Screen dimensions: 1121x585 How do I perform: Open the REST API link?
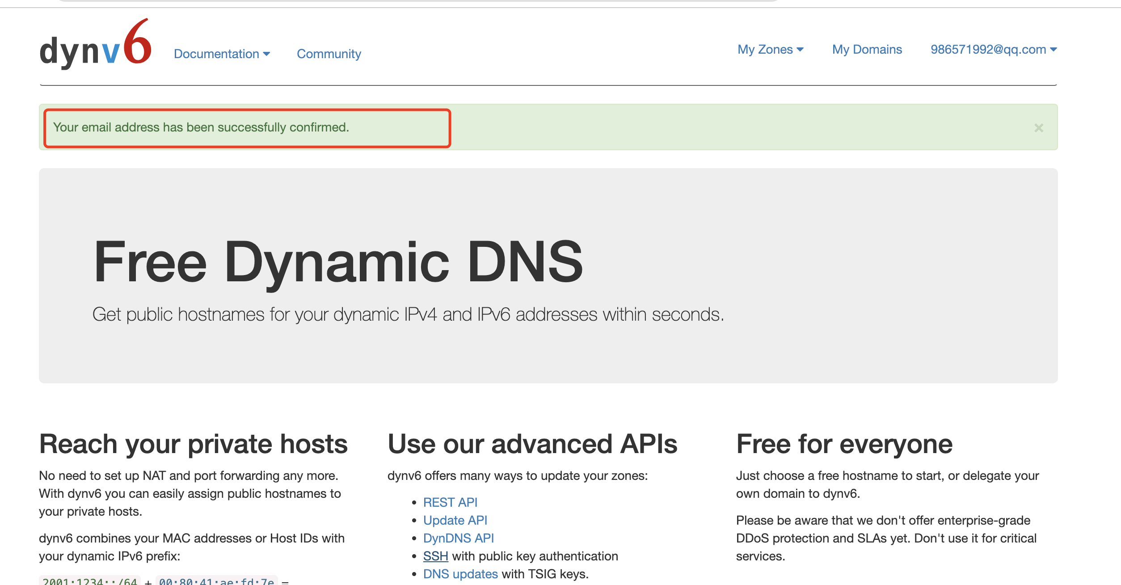(x=450, y=502)
